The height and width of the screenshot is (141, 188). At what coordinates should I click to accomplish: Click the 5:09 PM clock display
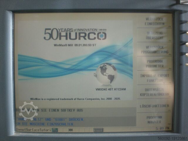tap(162, 129)
